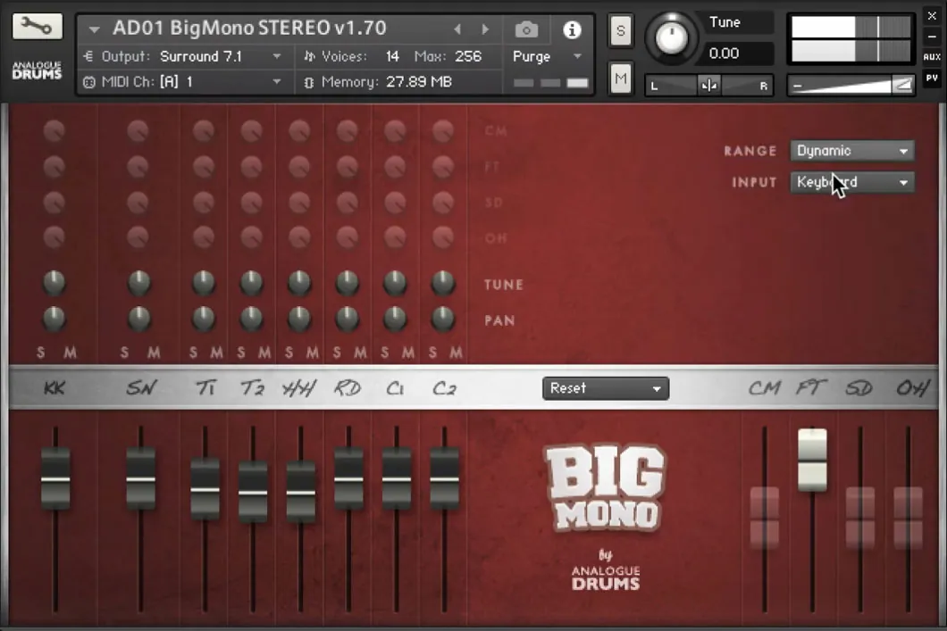Go to previous instrument with the left arrow

coord(457,29)
